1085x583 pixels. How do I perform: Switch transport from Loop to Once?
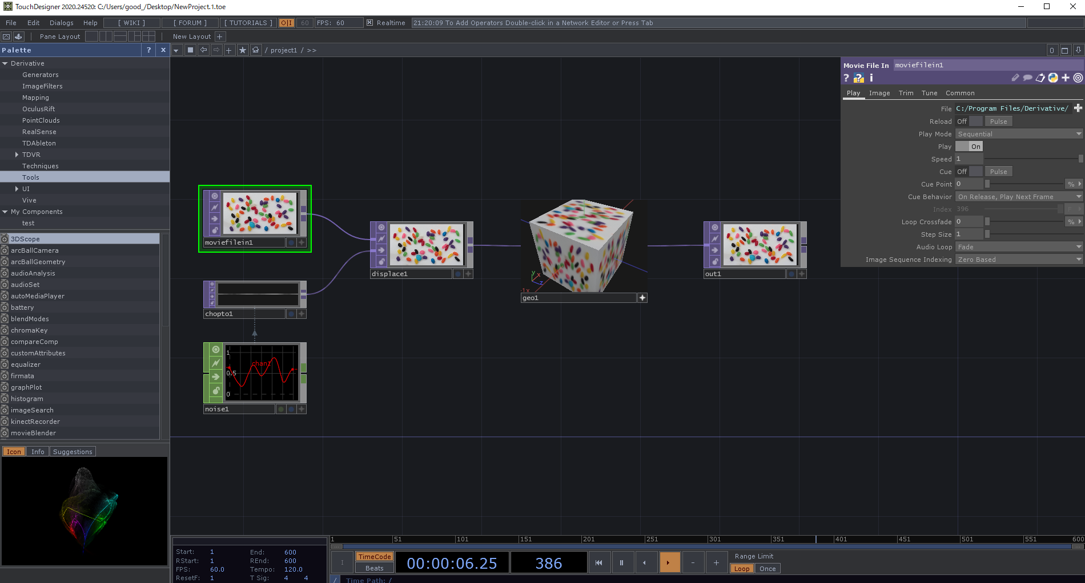coord(767,568)
